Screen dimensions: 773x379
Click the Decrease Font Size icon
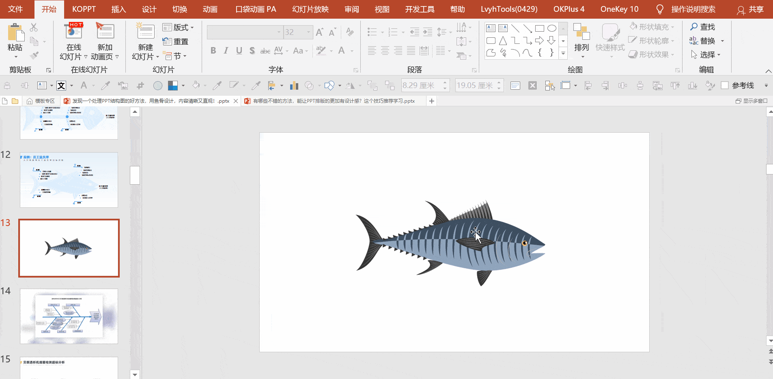(x=332, y=32)
